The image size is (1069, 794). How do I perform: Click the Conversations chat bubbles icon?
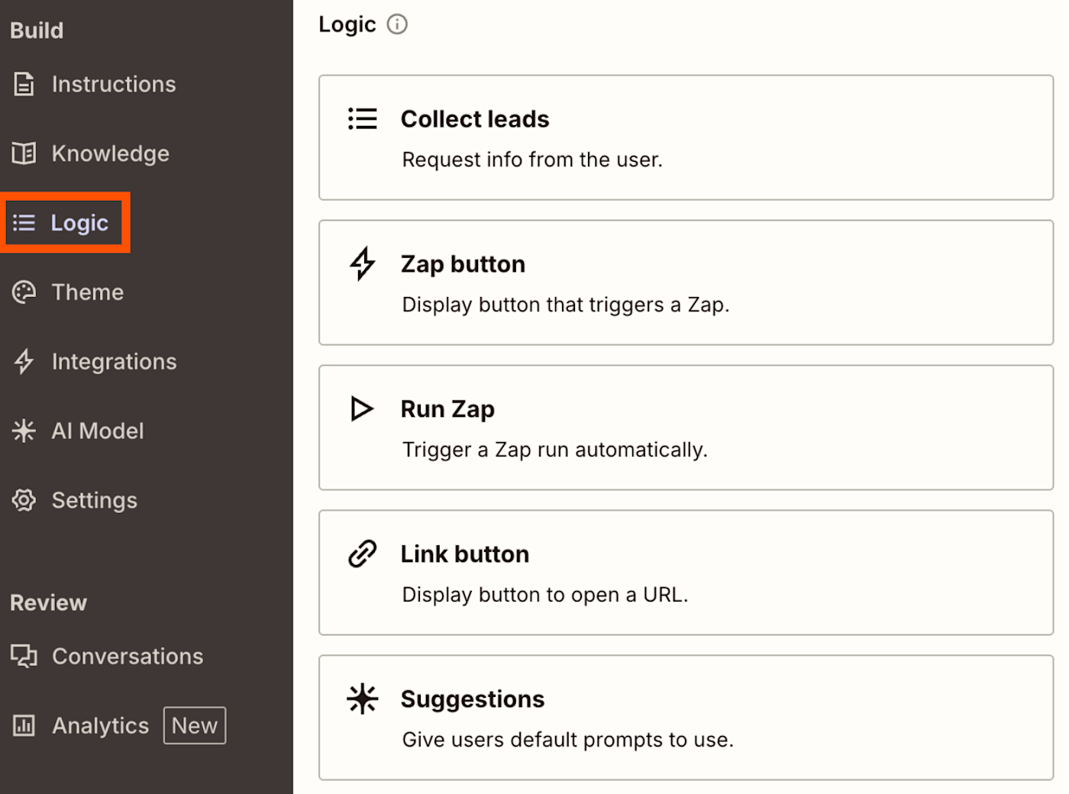click(x=24, y=657)
